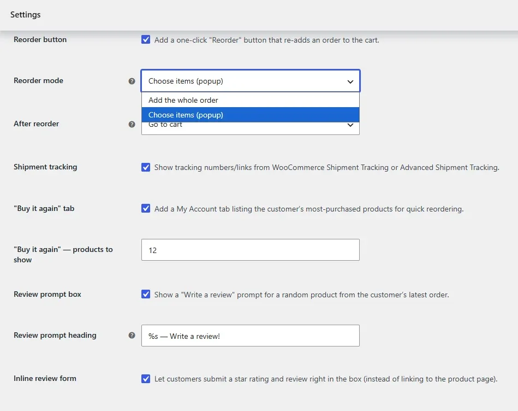The image size is (518, 411).
Task: Focus the products to show number field
Action: point(251,250)
